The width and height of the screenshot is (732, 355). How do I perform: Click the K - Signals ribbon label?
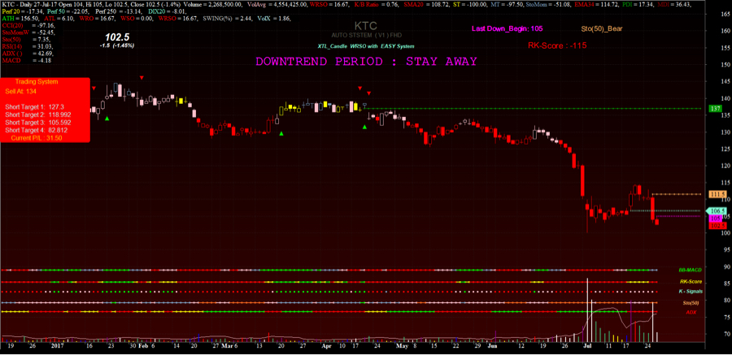[691, 291]
